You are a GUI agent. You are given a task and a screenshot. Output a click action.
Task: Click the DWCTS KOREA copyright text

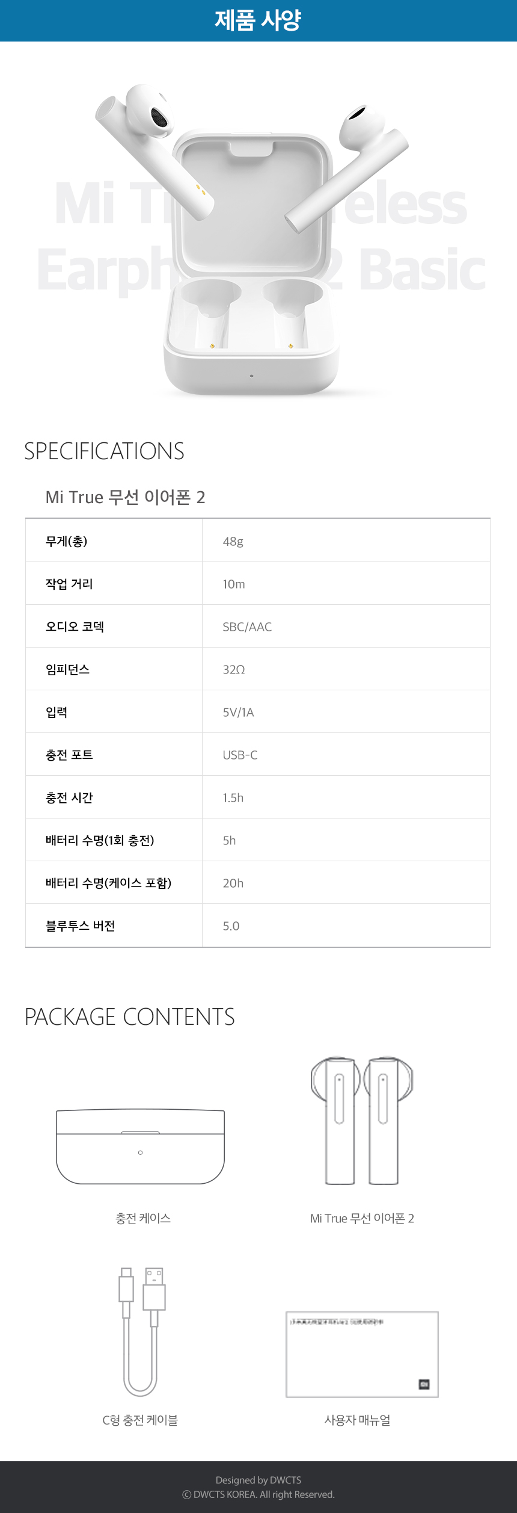[258, 1494]
